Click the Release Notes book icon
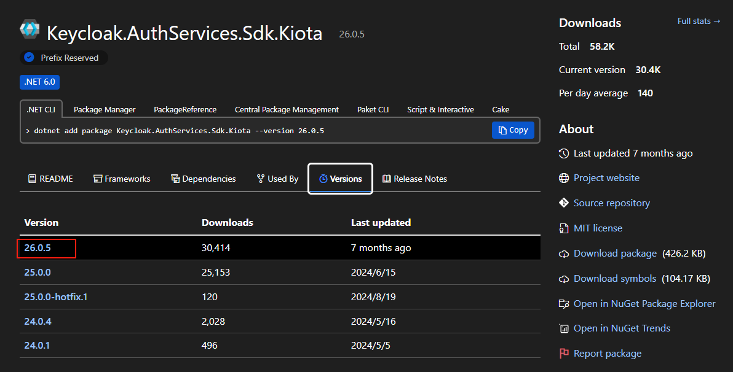The height and width of the screenshot is (372, 733). coord(387,179)
